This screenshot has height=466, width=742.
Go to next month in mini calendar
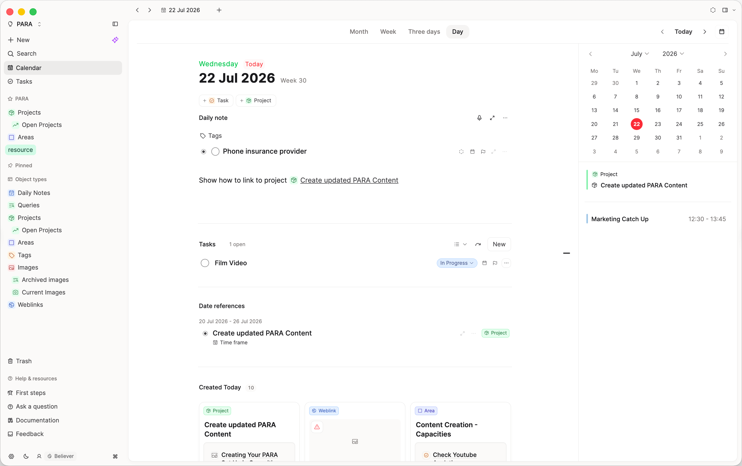tap(725, 54)
